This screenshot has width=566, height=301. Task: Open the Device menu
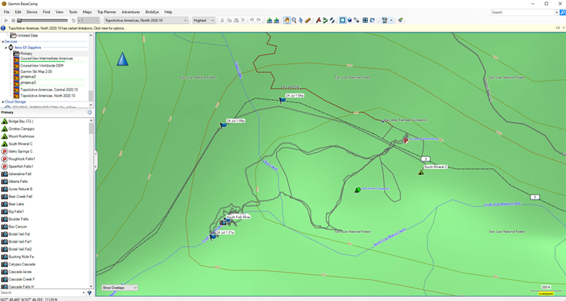coord(32,12)
